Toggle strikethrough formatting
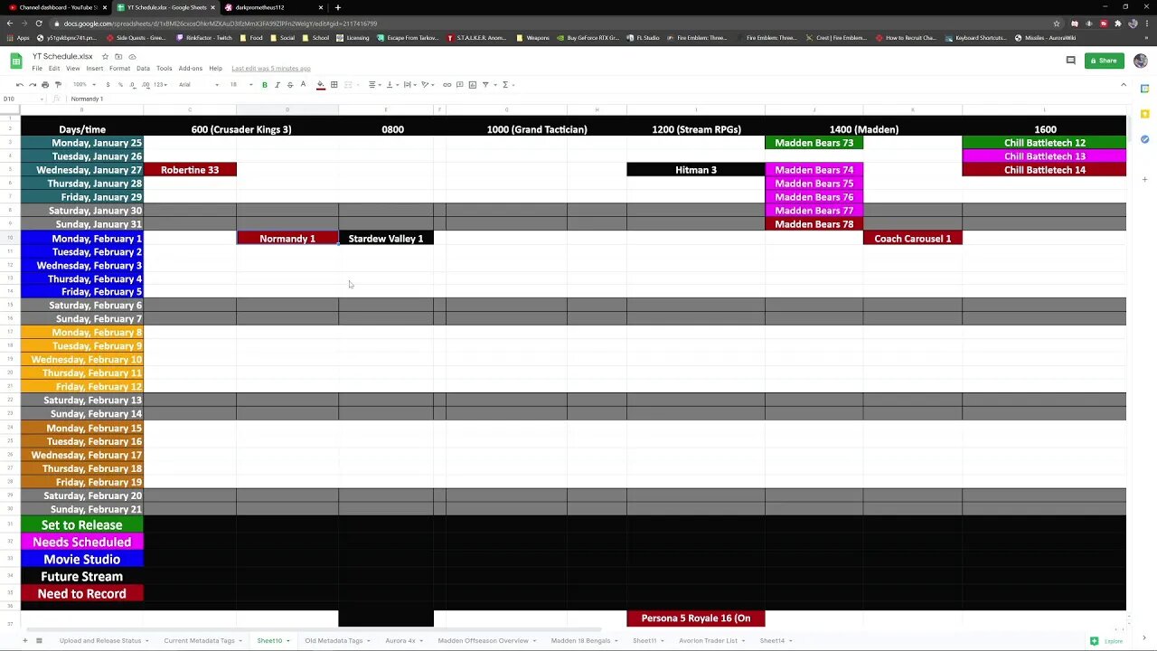 (290, 85)
